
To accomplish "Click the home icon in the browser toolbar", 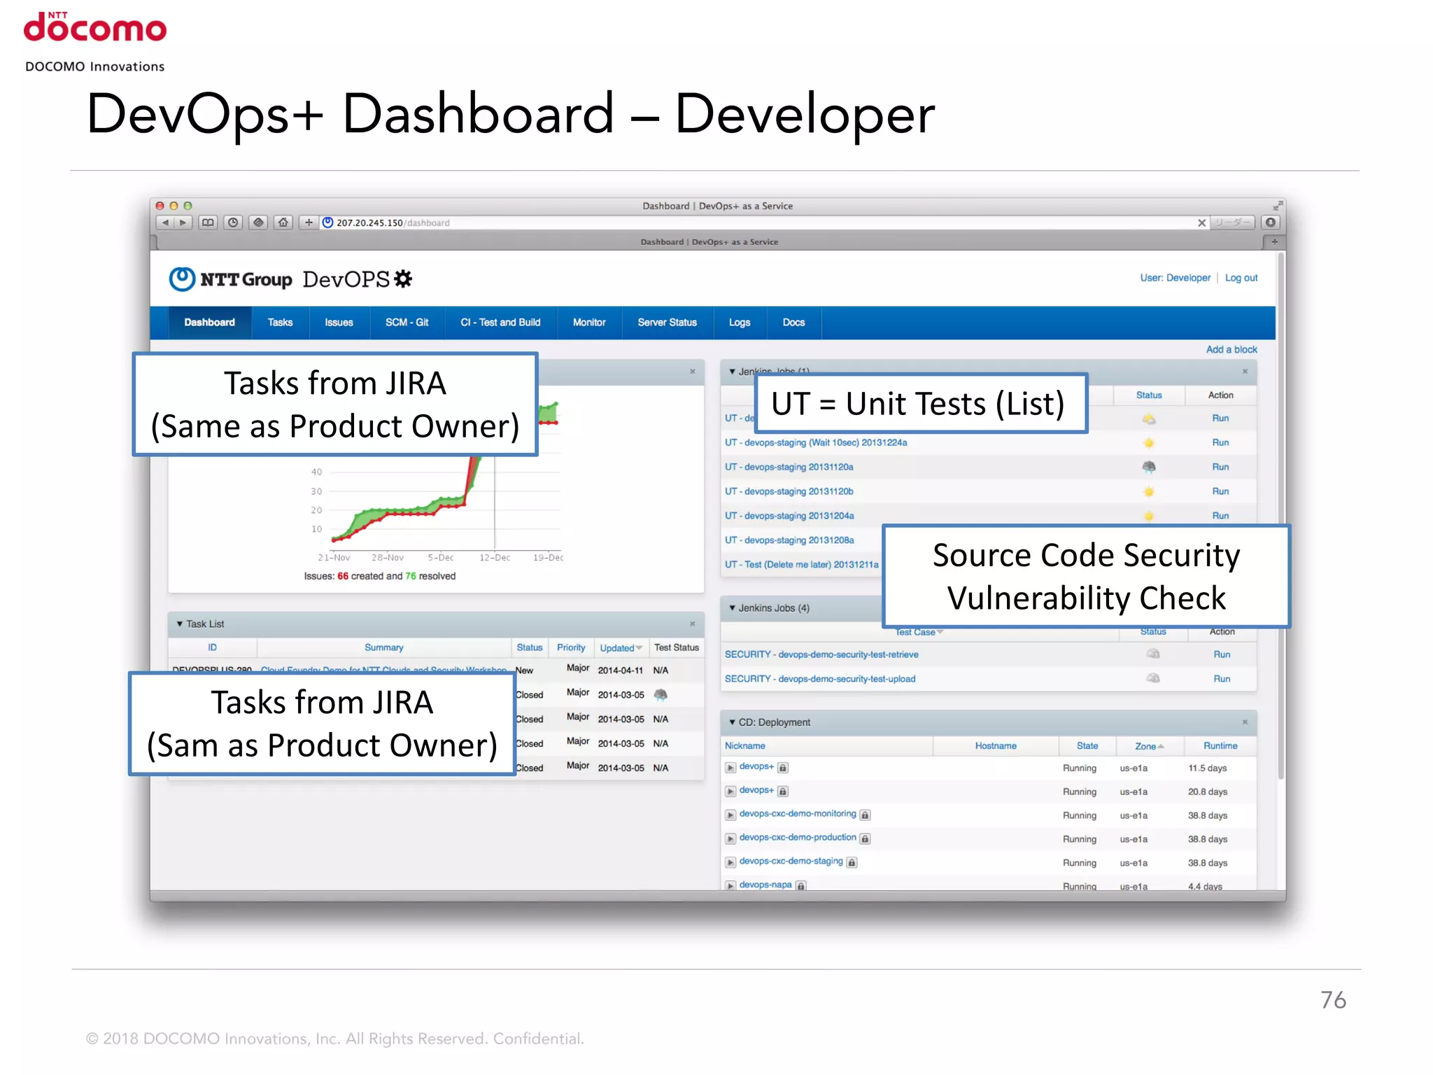I will tap(283, 223).
